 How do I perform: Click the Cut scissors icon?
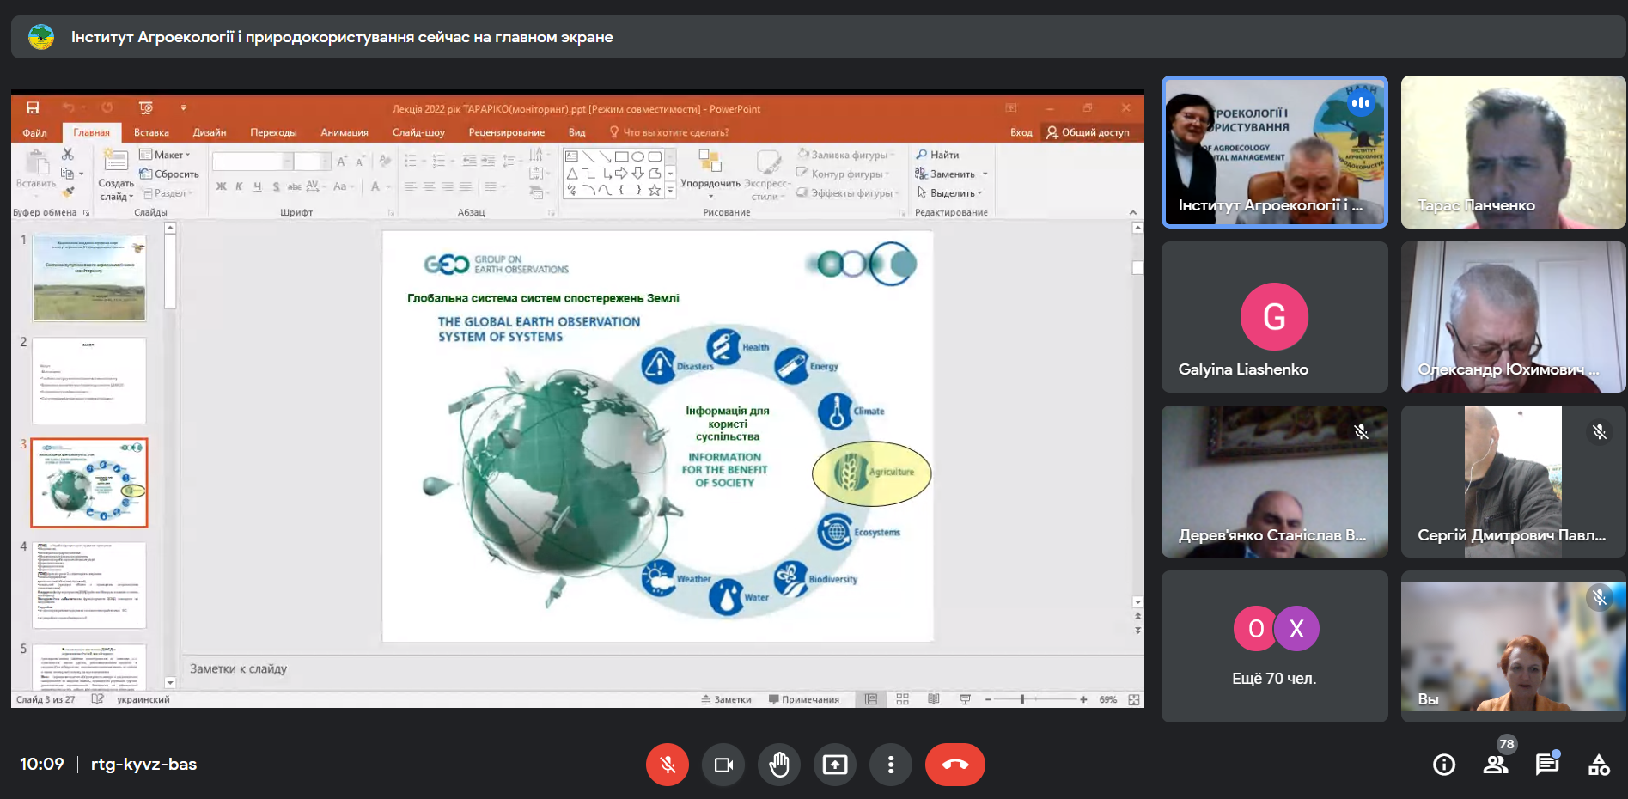(x=68, y=154)
